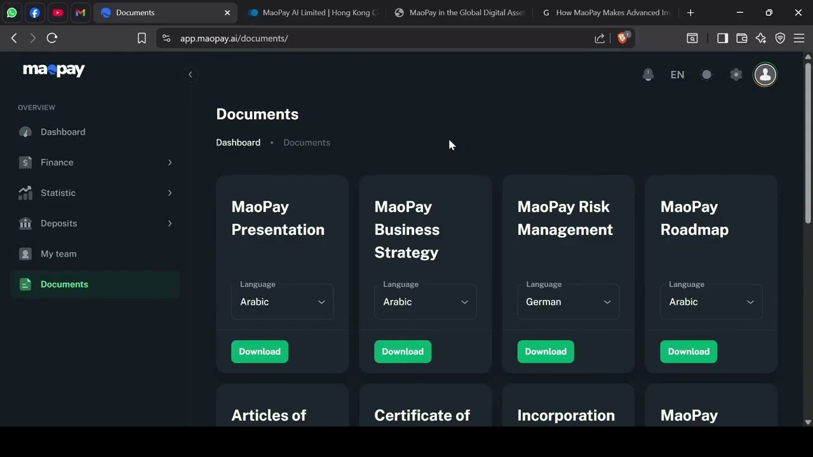Reload the current page
Image resolution: width=813 pixels, height=457 pixels.
[52, 38]
